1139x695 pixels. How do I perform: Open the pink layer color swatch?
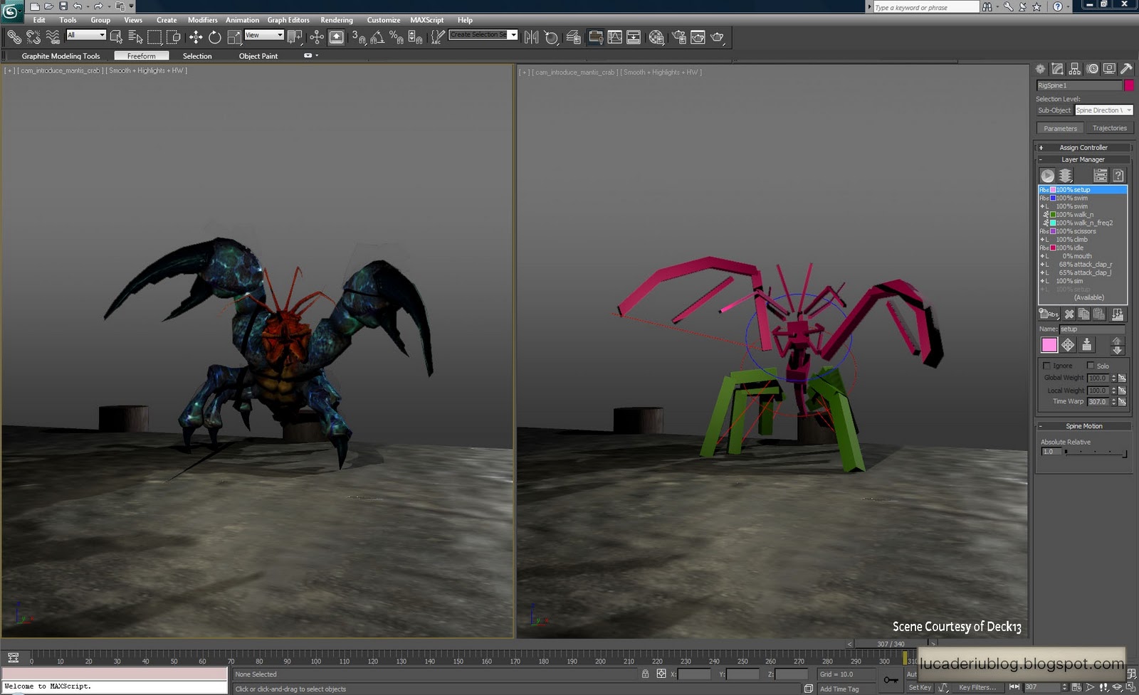pyautogui.click(x=1049, y=345)
